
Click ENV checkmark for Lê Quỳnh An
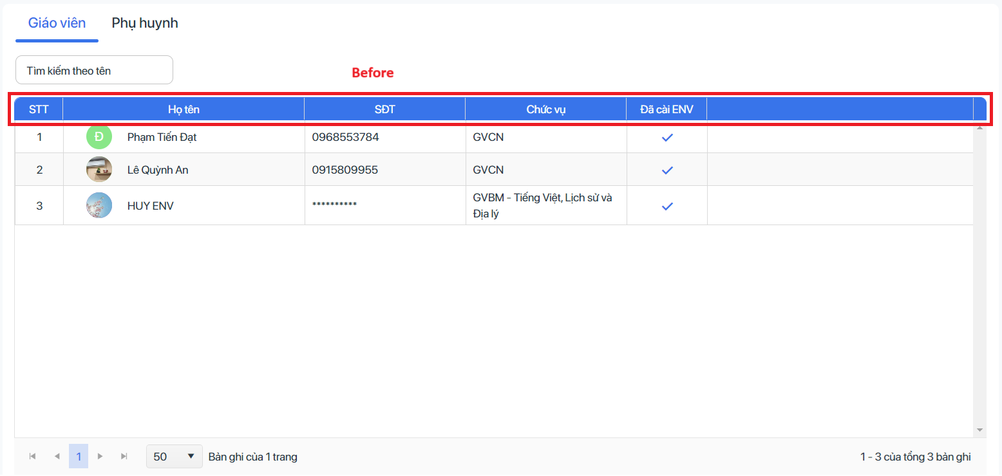(x=667, y=170)
